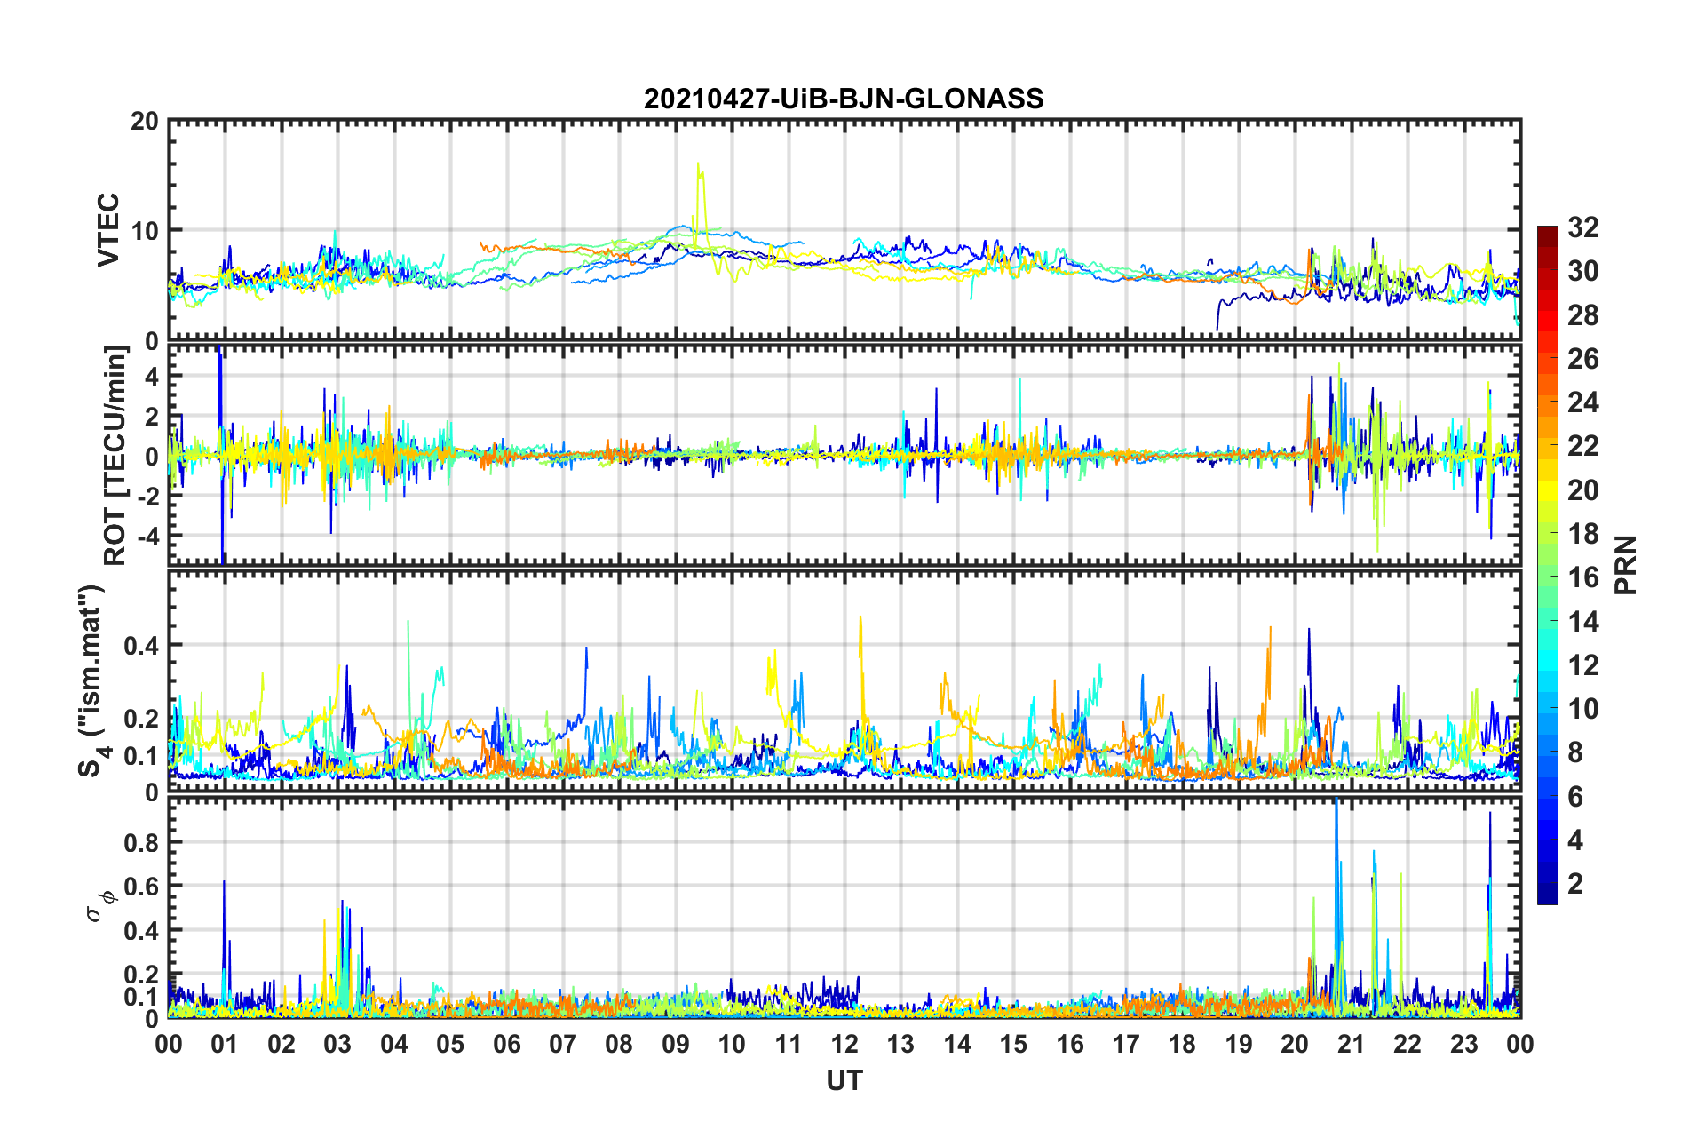
Task: Click ROT y-axis tick label -4
Action: pos(148,536)
